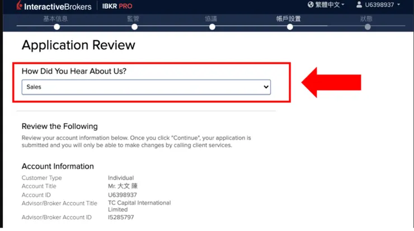Open the U6398937 account menu
This screenshot has height=231, width=414.
[x=382, y=4]
